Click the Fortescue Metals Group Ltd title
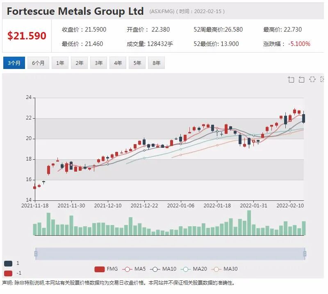This screenshot has height=294, width=328. [x=75, y=11]
